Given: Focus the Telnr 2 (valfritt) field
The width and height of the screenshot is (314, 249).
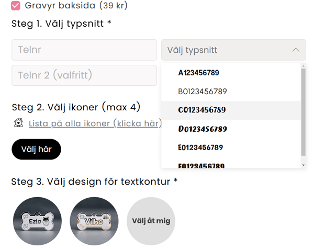Looking at the screenshot, I should click(x=84, y=75).
